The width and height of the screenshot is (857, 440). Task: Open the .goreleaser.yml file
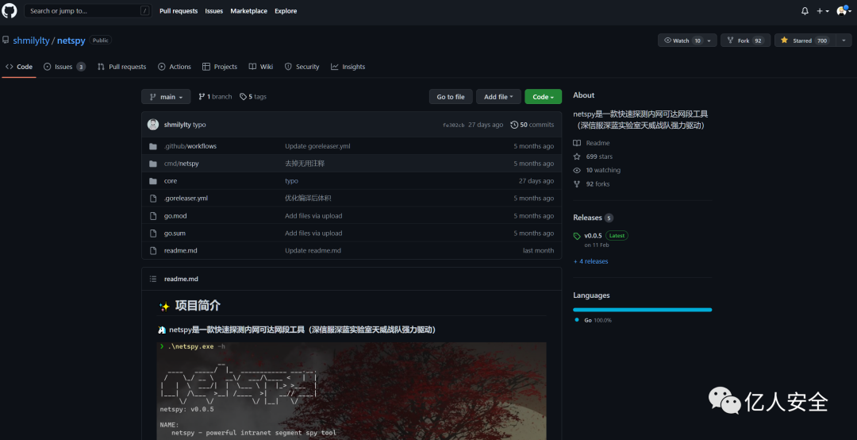[186, 198]
